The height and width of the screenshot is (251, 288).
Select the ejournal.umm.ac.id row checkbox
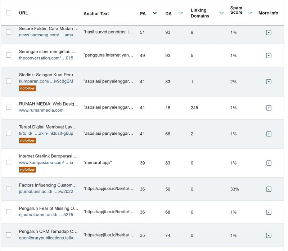pyautogui.click(x=9, y=212)
